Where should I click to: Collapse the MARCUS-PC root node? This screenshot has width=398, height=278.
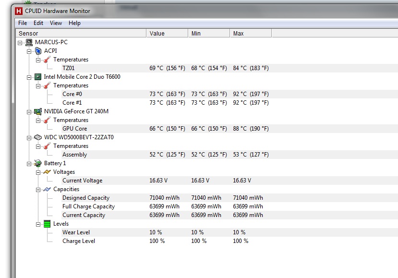tap(20, 43)
